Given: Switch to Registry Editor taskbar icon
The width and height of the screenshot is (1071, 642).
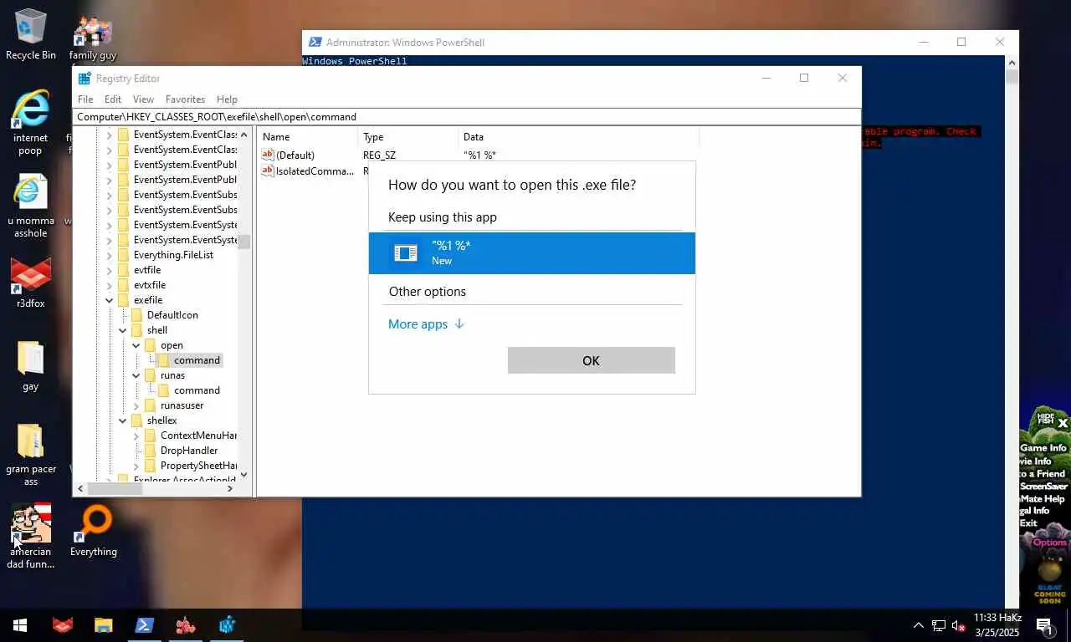Looking at the screenshot, I should pos(227,625).
